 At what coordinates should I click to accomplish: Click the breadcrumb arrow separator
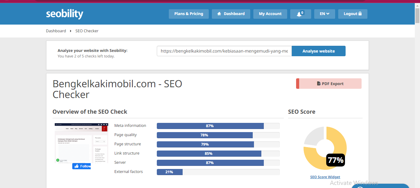click(x=71, y=31)
